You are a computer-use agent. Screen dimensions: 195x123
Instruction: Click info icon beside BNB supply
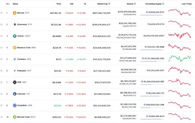(x=145, y=47)
